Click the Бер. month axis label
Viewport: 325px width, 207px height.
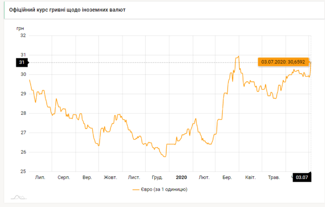tap(227, 177)
